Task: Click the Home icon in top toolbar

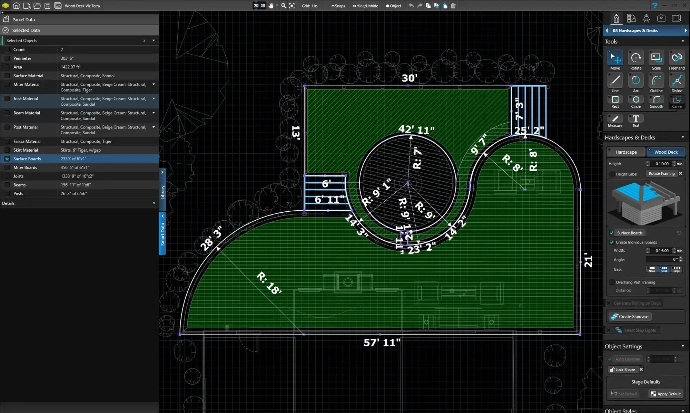Action: [x=16, y=6]
